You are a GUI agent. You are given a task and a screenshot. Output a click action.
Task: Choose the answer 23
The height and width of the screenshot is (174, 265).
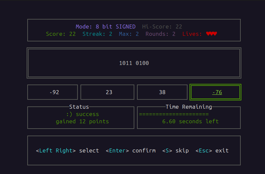point(107,92)
